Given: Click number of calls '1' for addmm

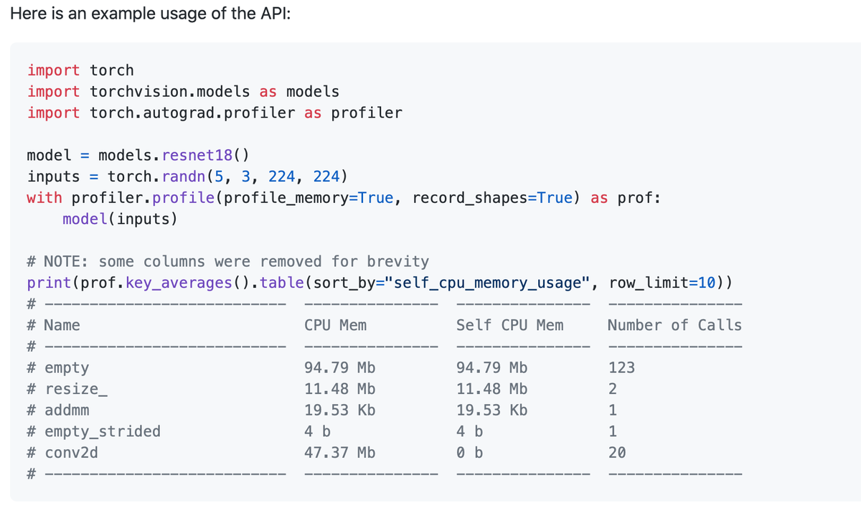Looking at the screenshot, I should (x=613, y=410).
